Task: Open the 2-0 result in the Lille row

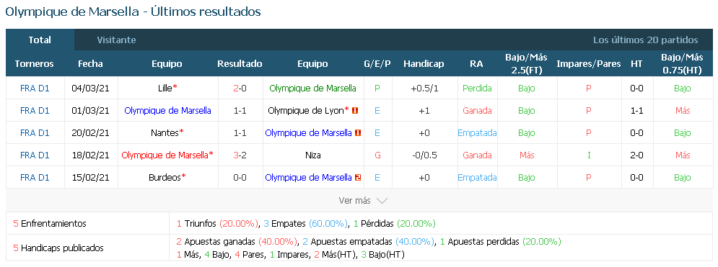Action: click(x=240, y=88)
